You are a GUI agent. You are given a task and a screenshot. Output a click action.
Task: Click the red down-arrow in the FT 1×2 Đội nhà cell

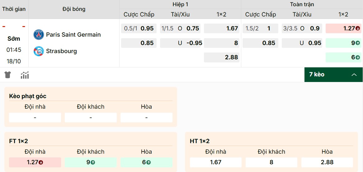(x=41, y=162)
